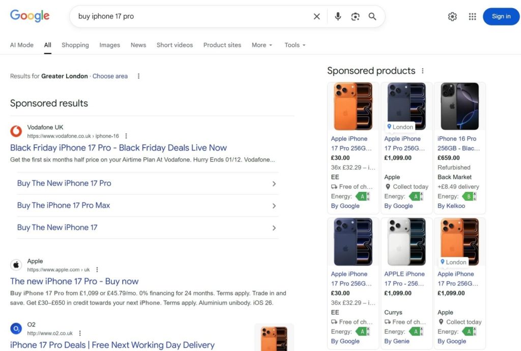Open options menu next to Sponsored products
Viewport: 521px width, 351px height.
click(422, 71)
